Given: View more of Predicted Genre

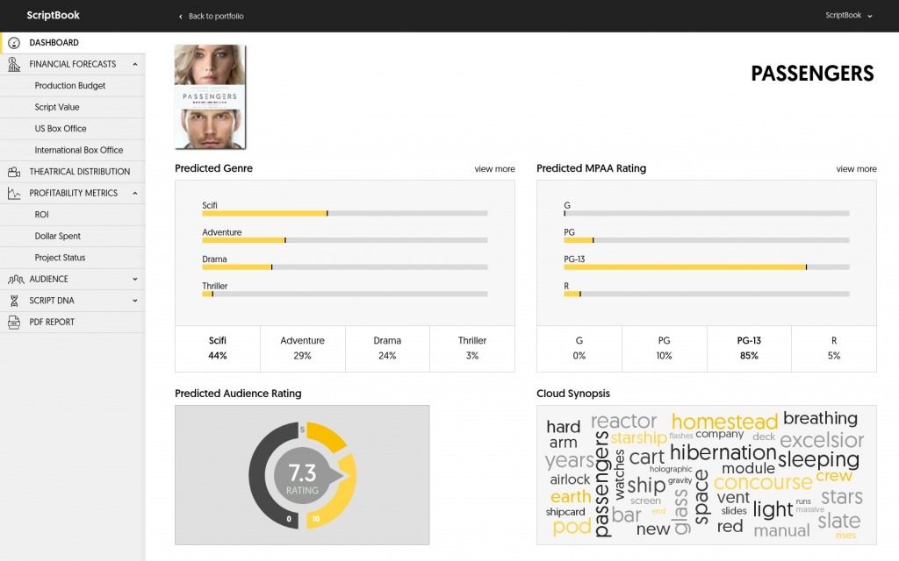Looking at the screenshot, I should click(x=494, y=169).
